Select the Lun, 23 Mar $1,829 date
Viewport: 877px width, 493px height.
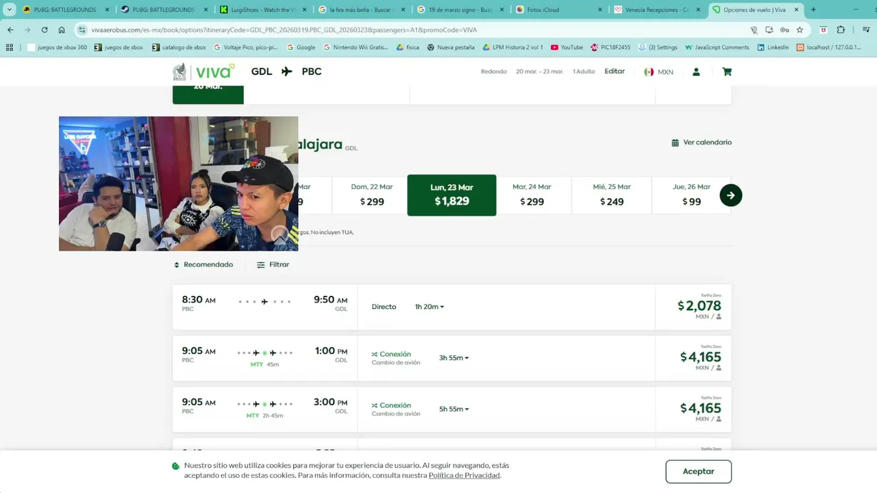(452, 195)
